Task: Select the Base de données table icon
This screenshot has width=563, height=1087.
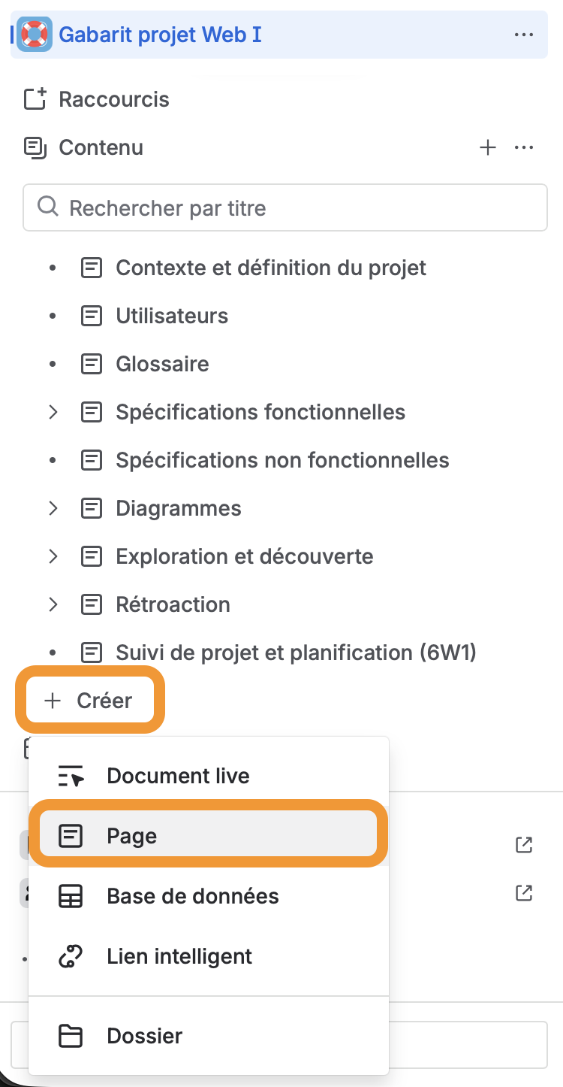Action: click(x=71, y=896)
